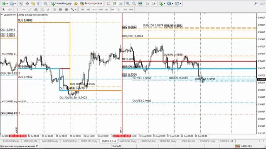Screen dimensions: 266x149
Task: Expand the Templates dropdown arrow
Action: click(180, 4)
